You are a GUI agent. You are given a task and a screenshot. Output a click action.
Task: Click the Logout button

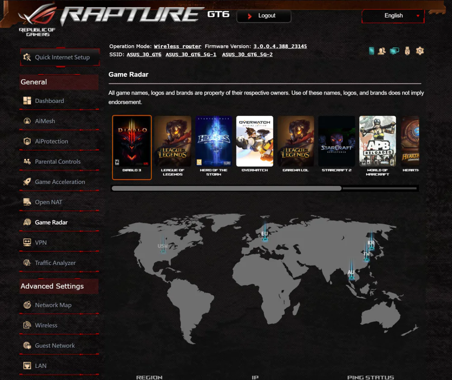(264, 15)
